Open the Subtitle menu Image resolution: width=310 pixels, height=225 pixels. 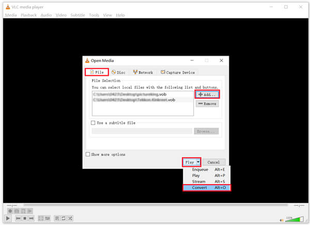pyautogui.click(x=78, y=15)
